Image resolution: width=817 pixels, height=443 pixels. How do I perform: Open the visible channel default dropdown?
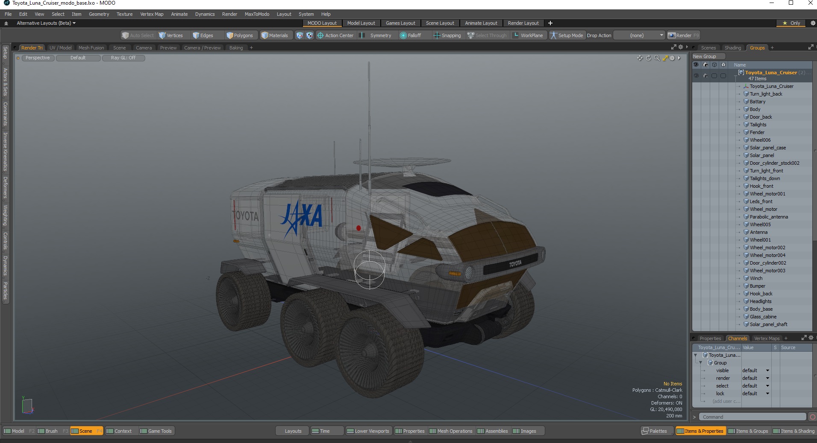[x=755, y=370]
